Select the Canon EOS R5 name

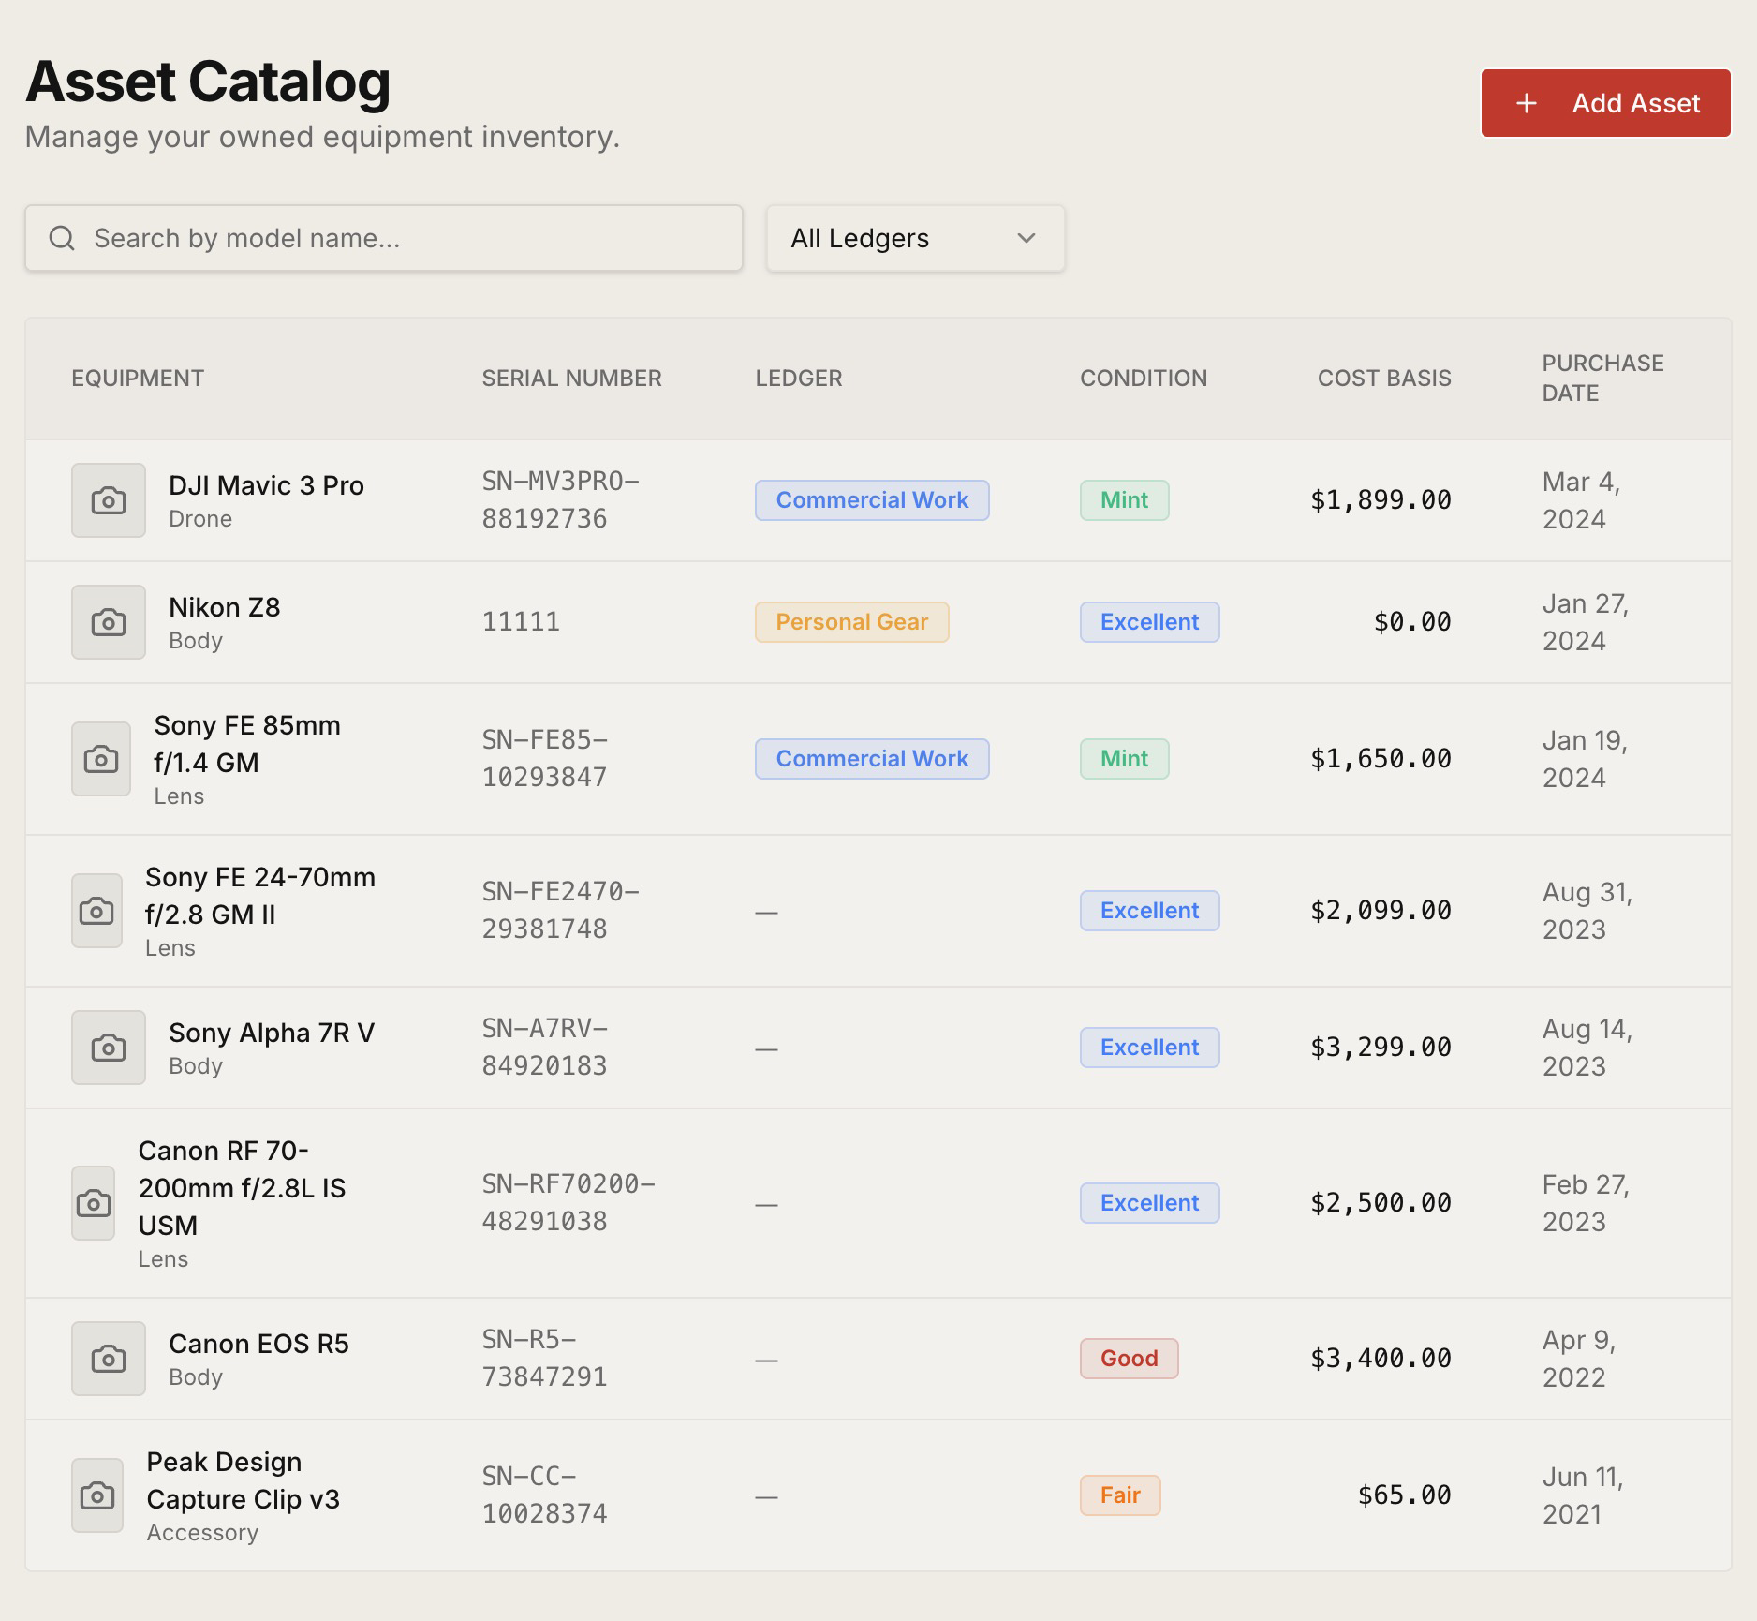click(x=258, y=1344)
